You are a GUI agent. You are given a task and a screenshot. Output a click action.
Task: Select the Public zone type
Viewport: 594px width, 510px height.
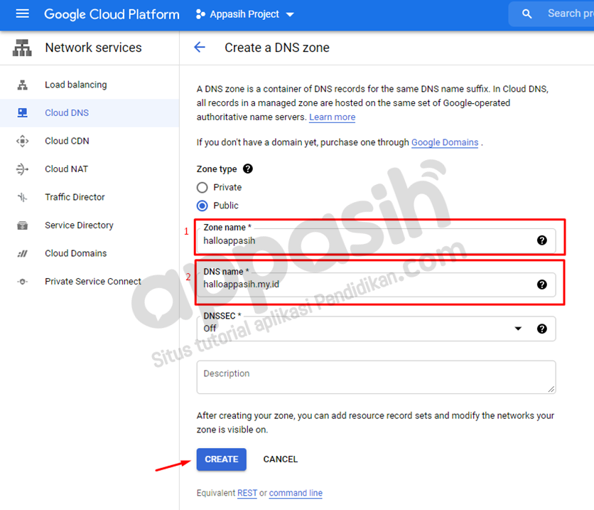(x=202, y=206)
